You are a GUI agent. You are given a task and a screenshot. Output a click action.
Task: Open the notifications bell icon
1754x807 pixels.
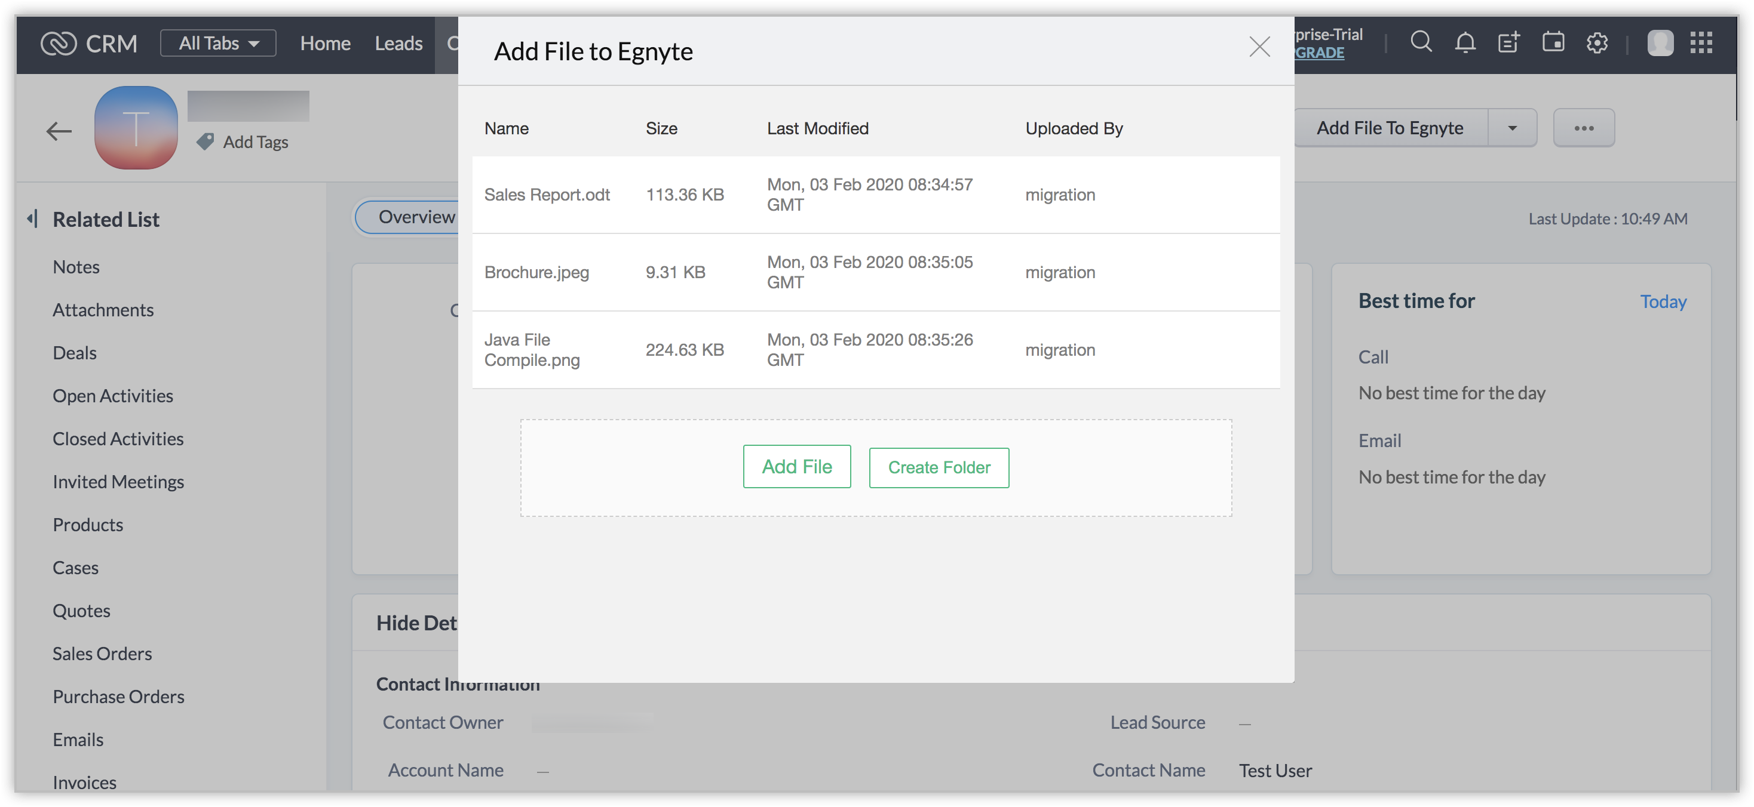click(1465, 42)
